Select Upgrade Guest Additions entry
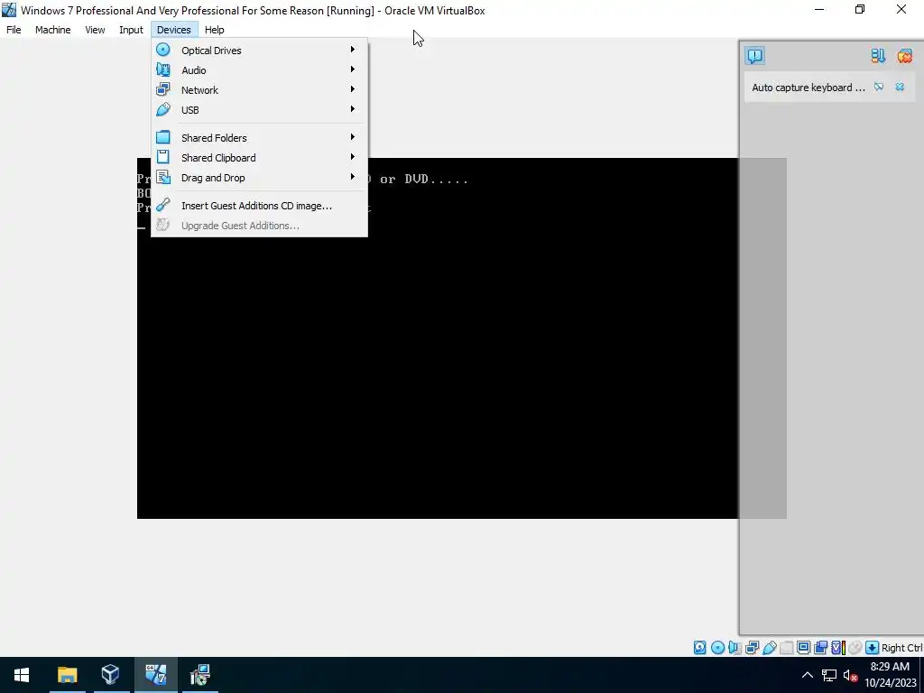This screenshot has height=693, width=924. 259,226
